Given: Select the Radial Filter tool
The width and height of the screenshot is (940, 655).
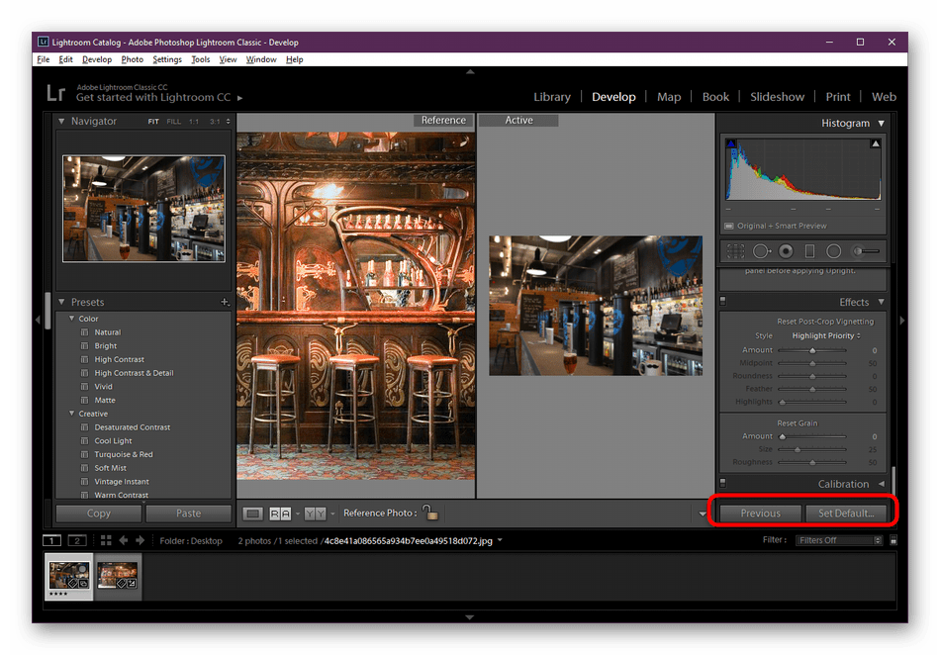Looking at the screenshot, I should click(833, 251).
